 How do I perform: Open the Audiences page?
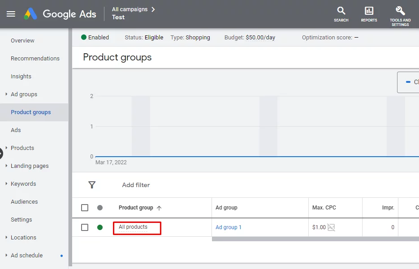(x=24, y=201)
